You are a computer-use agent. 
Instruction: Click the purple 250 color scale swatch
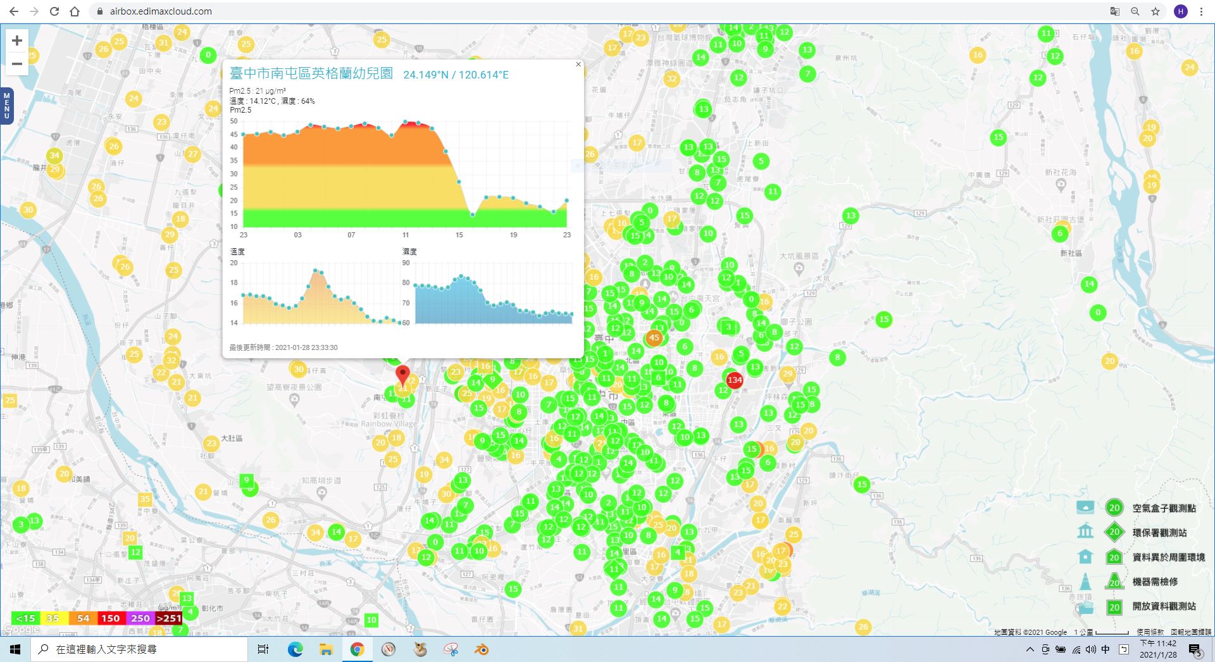[140, 618]
